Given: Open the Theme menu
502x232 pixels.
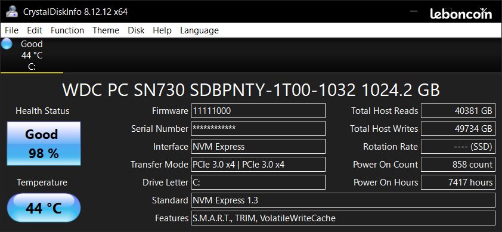Looking at the screenshot, I should (x=106, y=30).
